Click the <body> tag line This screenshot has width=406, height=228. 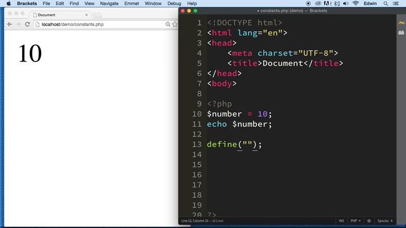click(x=222, y=84)
